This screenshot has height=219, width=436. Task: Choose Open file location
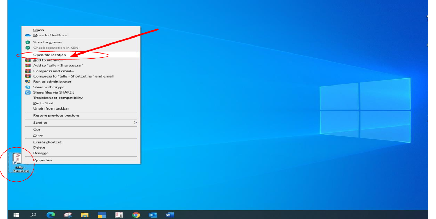81,55
